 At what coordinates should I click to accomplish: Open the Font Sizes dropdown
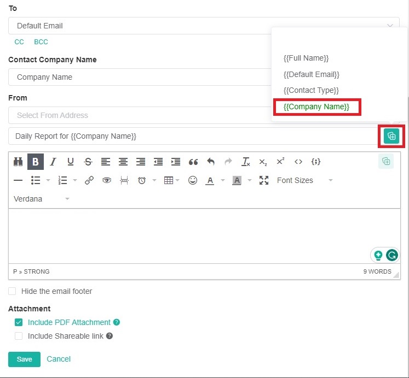click(304, 180)
